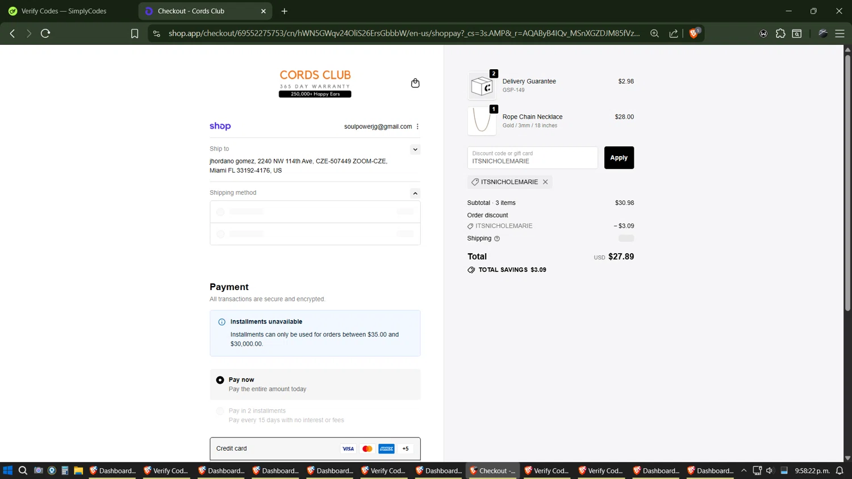Viewport: 852px width, 479px height.
Task: Click the Shop Pay logo
Action: [220, 126]
